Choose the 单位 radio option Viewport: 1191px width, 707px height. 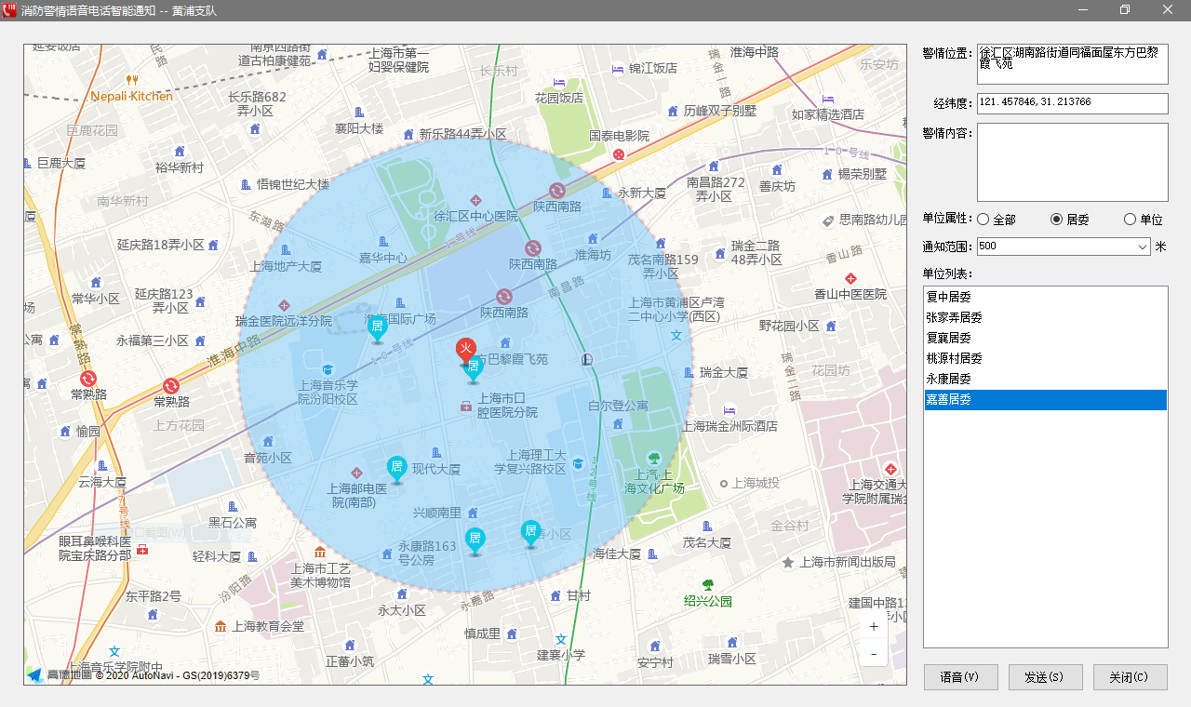pyautogui.click(x=1130, y=220)
